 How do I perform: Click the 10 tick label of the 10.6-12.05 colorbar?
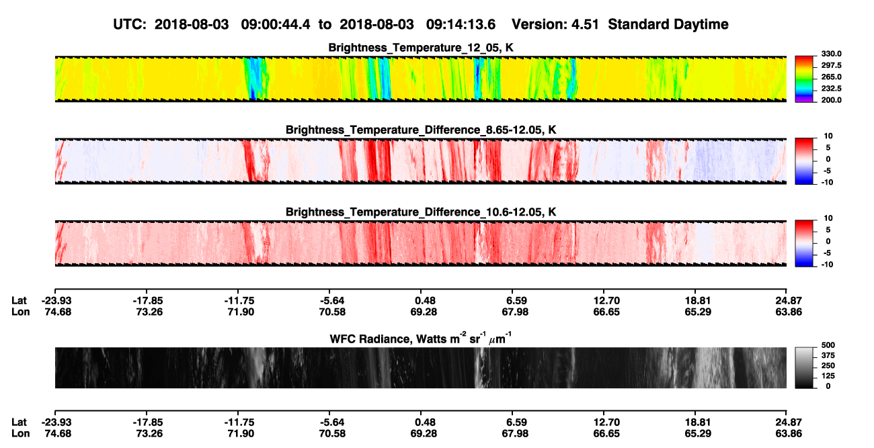pyautogui.click(x=827, y=218)
